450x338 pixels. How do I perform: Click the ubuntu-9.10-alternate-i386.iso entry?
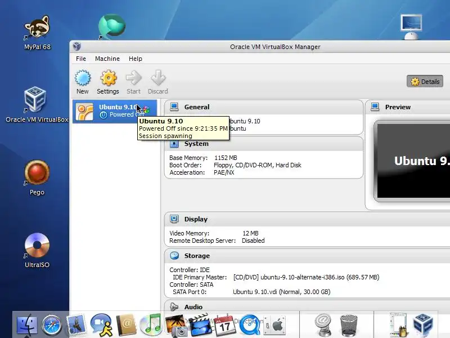click(306, 277)
